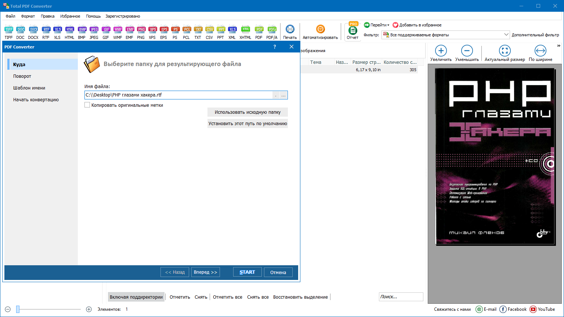564x317 pixels.
Task: Select the JPEG format icon
Action: [x=94, y=29]
